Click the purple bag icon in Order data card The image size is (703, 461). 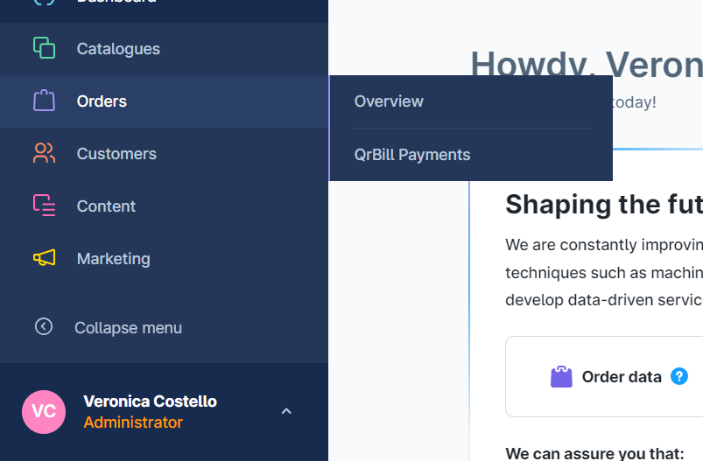tap(561, 377)
